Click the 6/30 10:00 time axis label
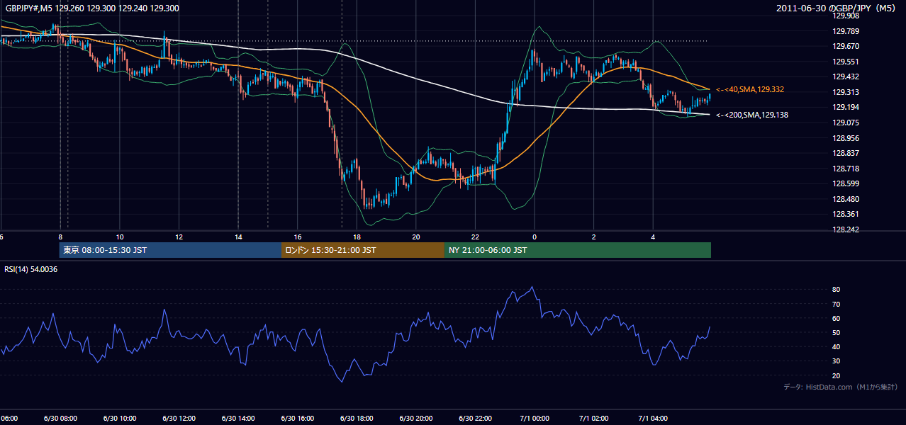Image resolution: width=906 pixels, height=425 pixels. pos(121,419)
